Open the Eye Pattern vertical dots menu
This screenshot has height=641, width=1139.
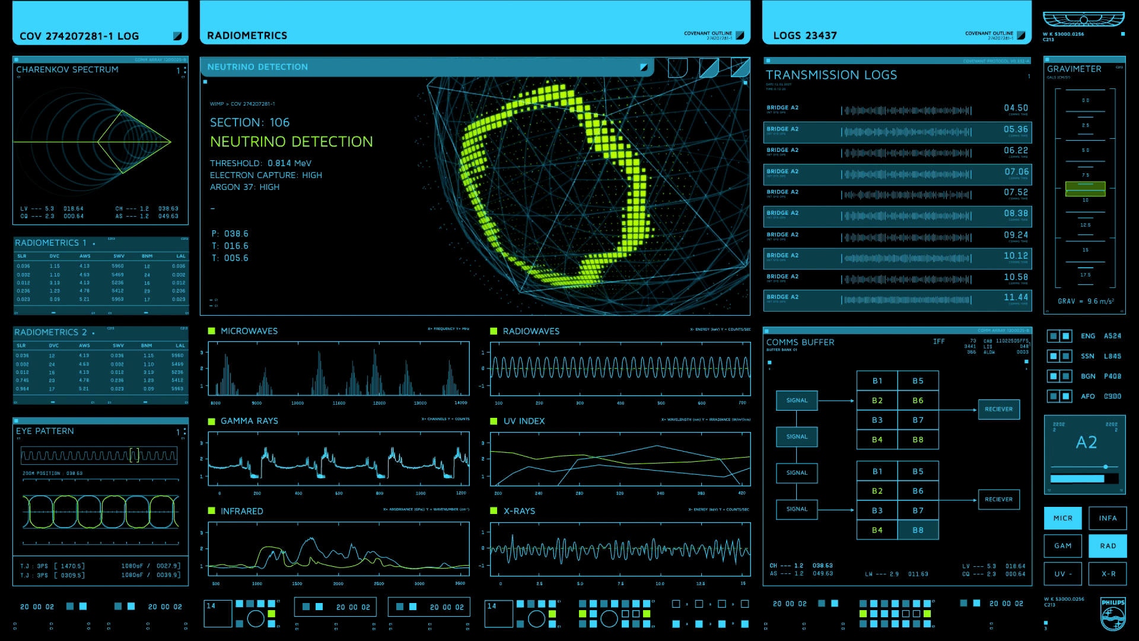[185, 431]
